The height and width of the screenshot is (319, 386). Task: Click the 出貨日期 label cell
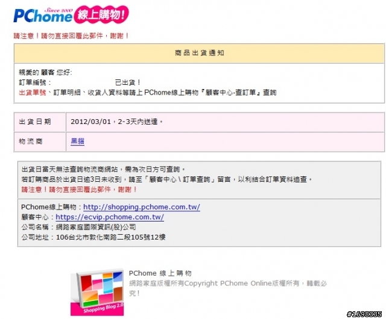click(40, 122)
